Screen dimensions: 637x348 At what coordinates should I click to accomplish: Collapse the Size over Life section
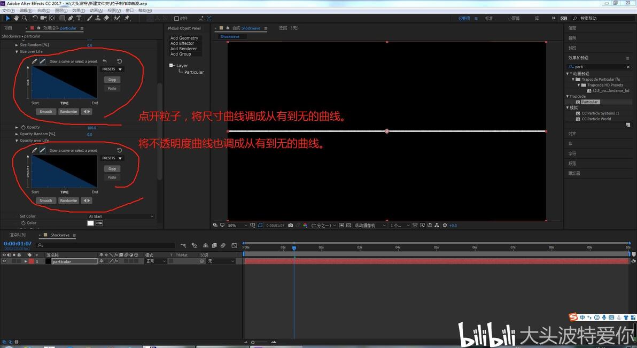click(17, 52)
